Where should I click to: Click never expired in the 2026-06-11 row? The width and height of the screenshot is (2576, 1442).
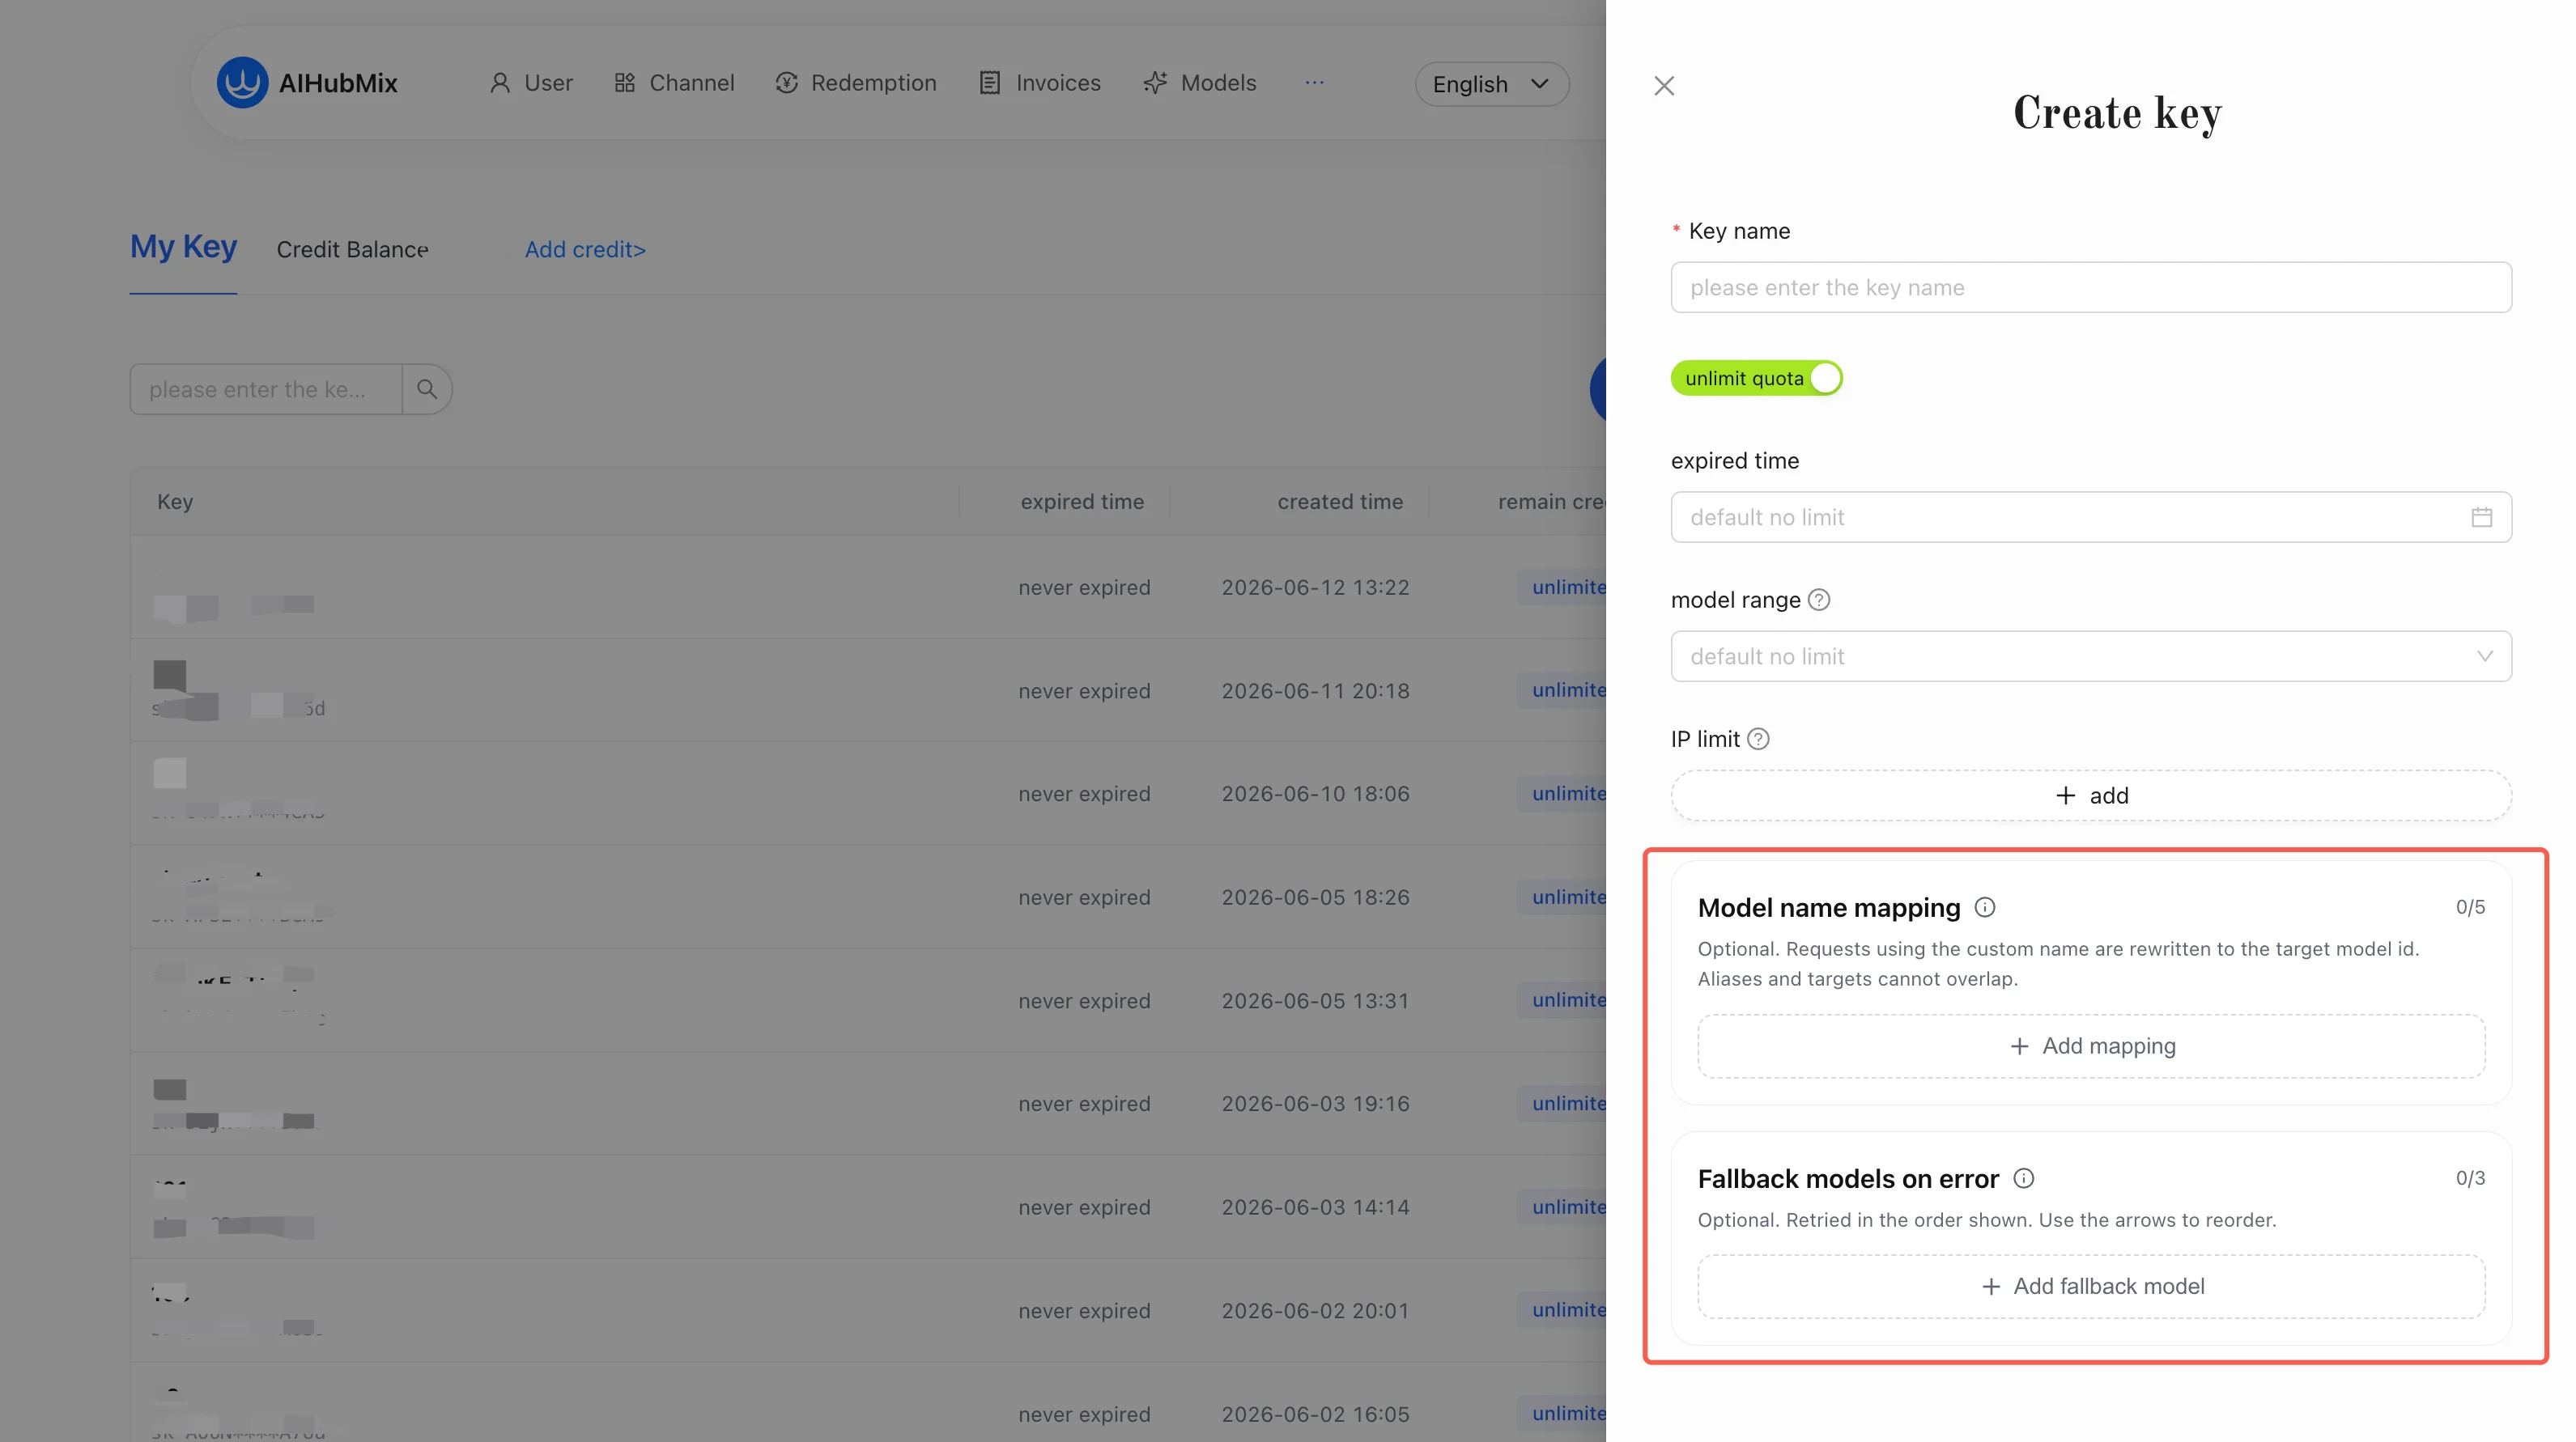pyautogui.click(x=1084, y=690)
